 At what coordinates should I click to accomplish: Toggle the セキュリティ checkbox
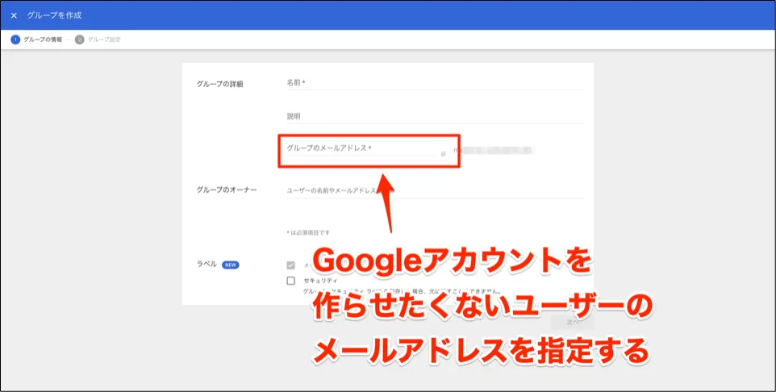[x=291, y=281]
